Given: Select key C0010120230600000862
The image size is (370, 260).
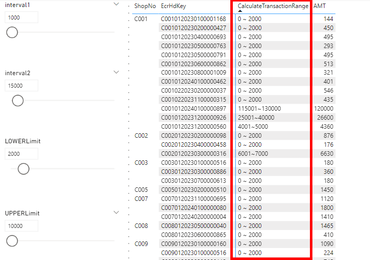Looking at the screenshot, I should (x=193, y=64).
